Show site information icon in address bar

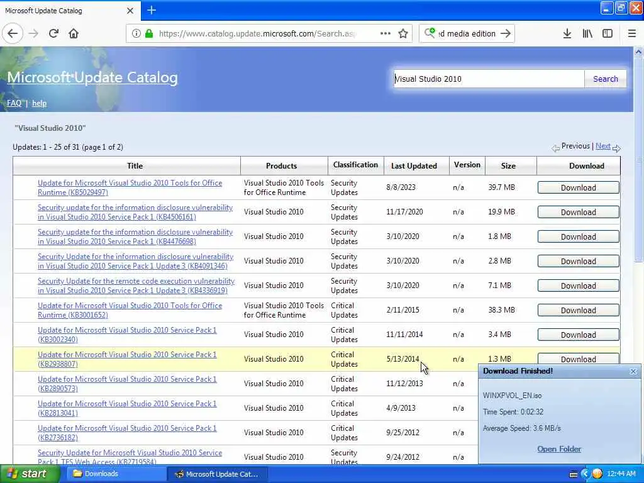coord(136,34)
